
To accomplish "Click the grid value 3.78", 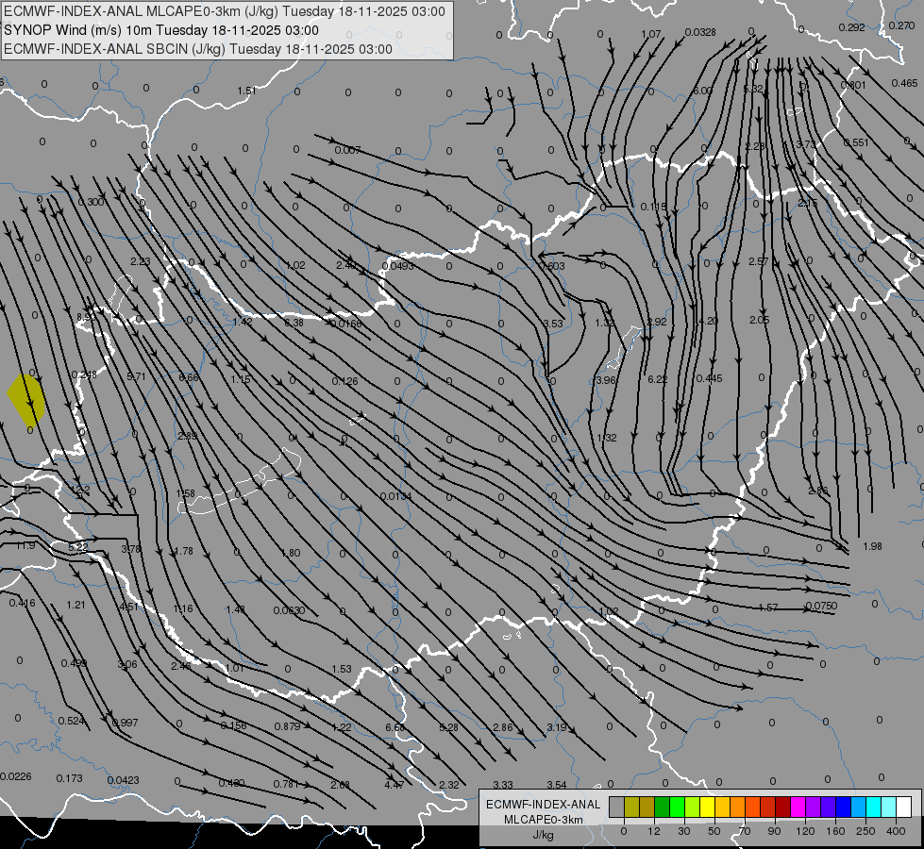I will [131, 548].
